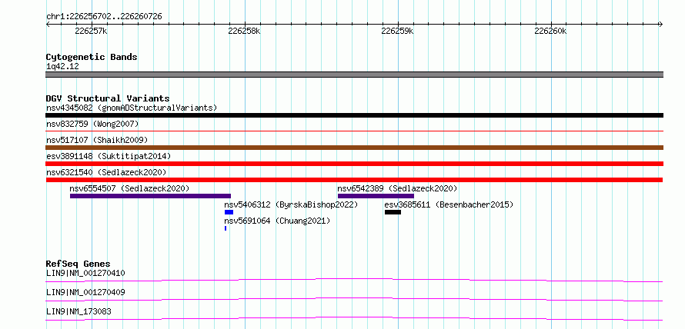The width and height of the screenshot is (685, 329).
Task: Select the black esv3685611 variant bar
Action: (393, 212)
